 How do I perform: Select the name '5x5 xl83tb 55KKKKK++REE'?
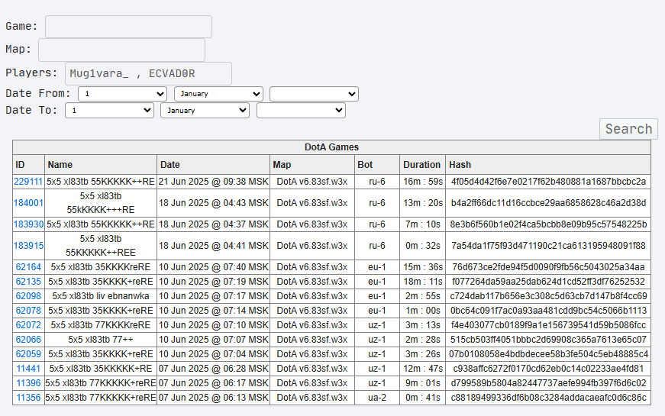(x=101, y=246)
